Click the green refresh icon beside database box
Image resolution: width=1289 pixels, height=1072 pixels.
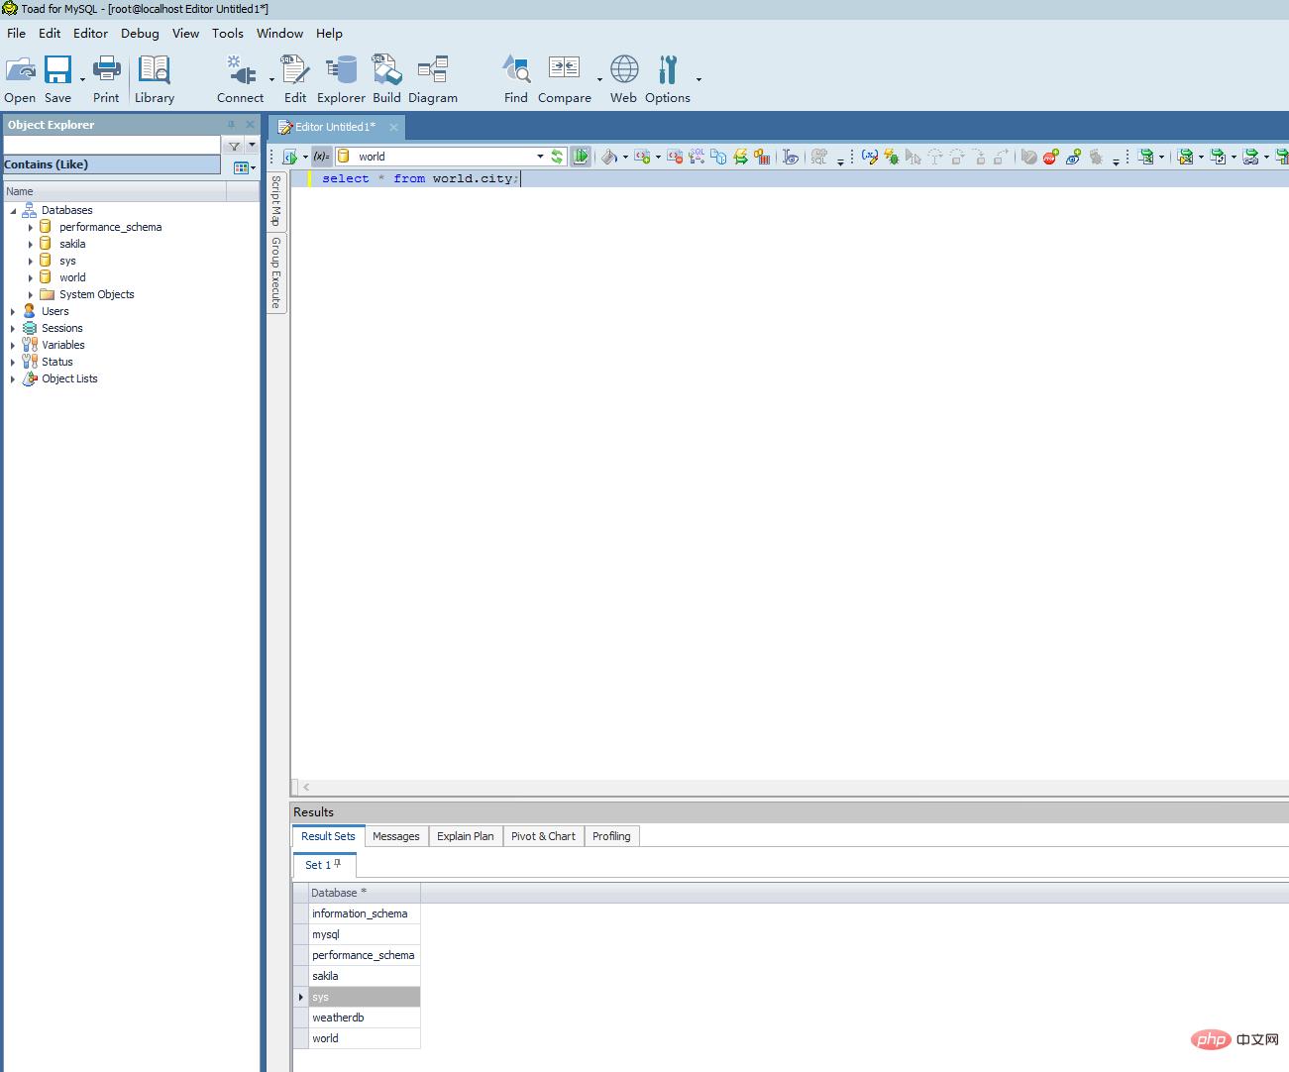click(557, 157)
